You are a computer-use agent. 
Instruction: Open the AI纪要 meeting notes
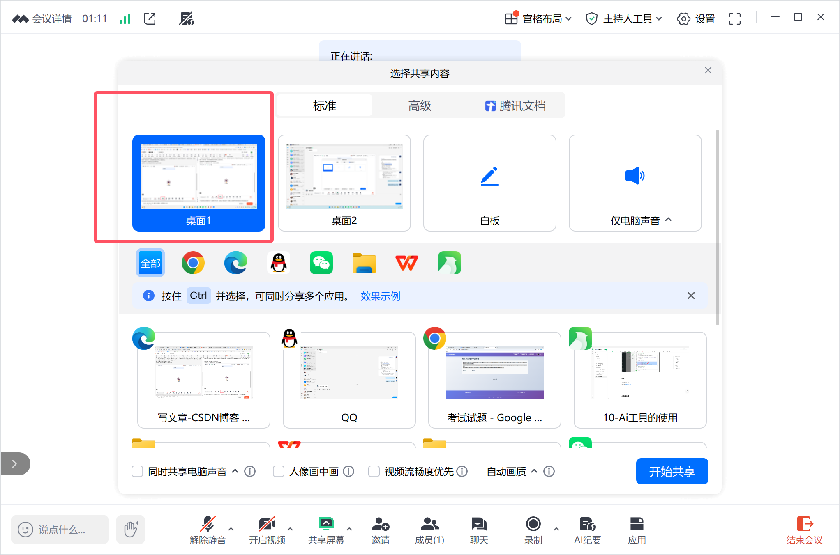pos(587,530)
